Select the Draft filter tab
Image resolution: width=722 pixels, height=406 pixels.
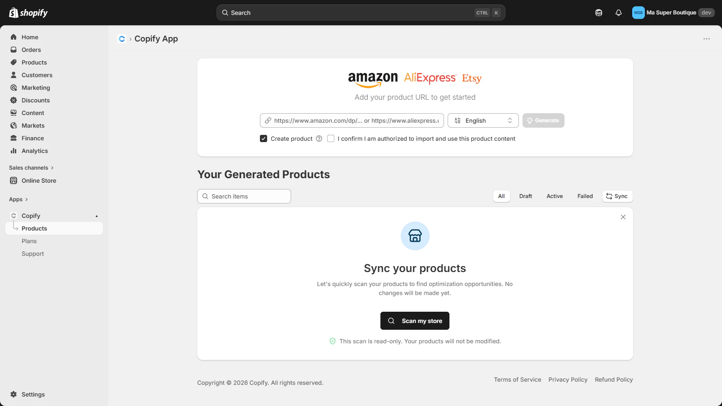(526, 196)
